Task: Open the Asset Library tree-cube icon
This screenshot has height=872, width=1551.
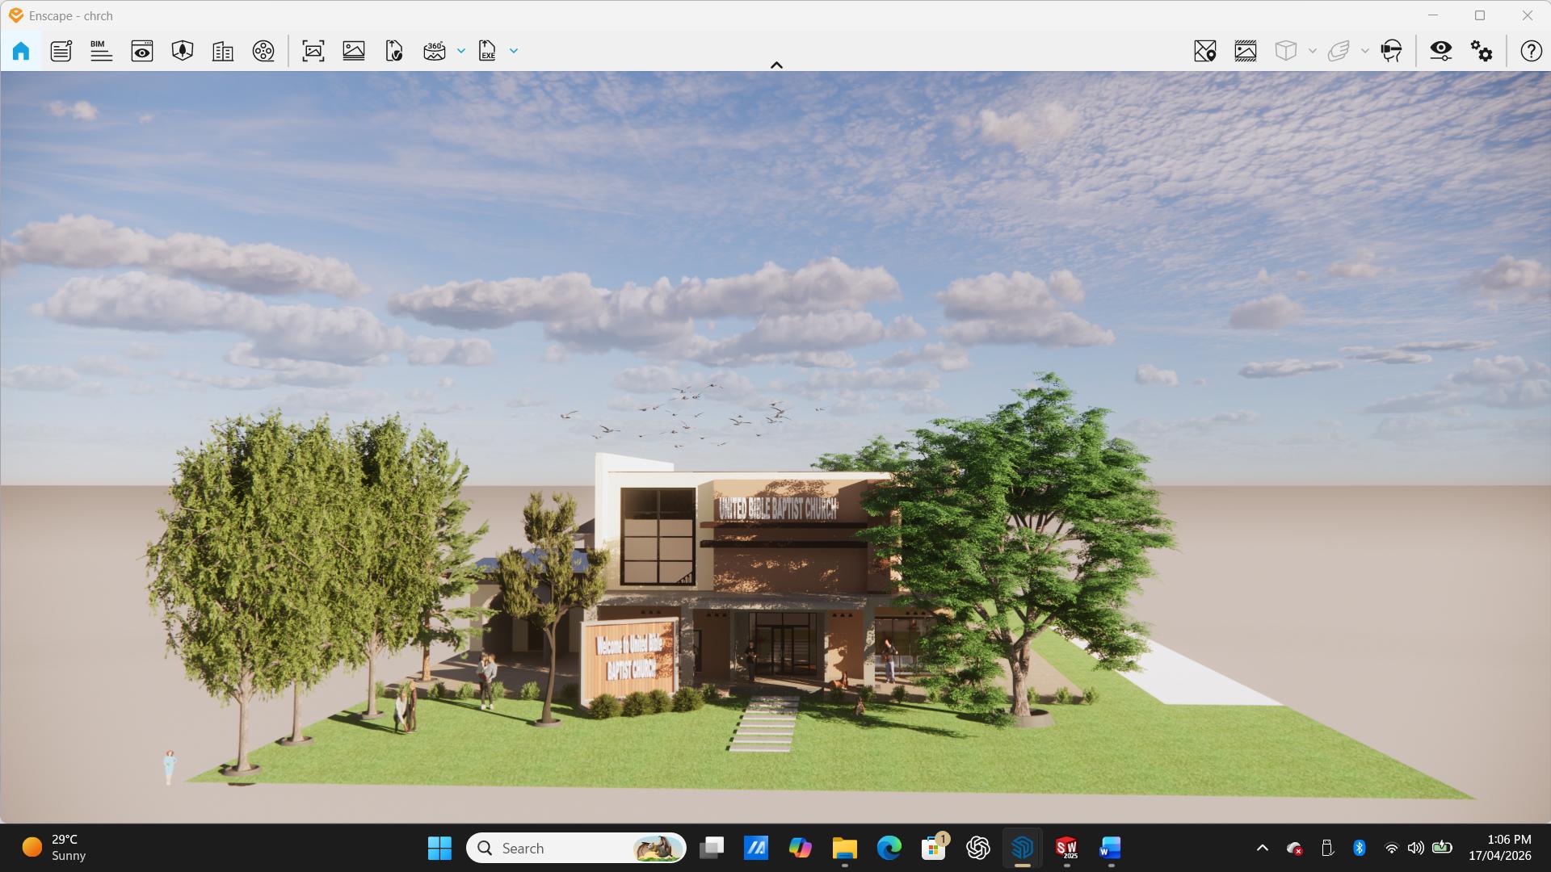Action: pos(183,51)
